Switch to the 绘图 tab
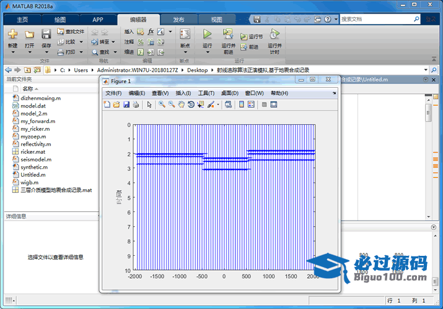 [60, 20]
